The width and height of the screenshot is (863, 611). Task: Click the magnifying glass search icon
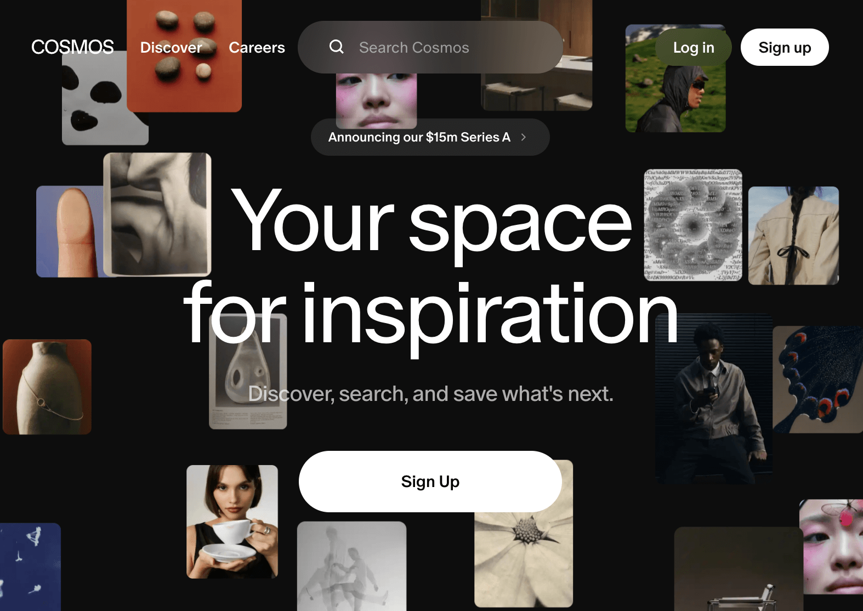point(337,47)
